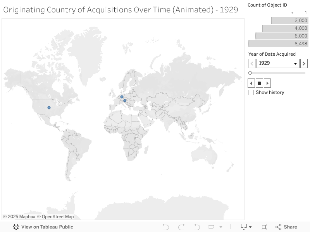Click the year slider handle
Viewport: 310px width, 232px height.
[250, 73]
